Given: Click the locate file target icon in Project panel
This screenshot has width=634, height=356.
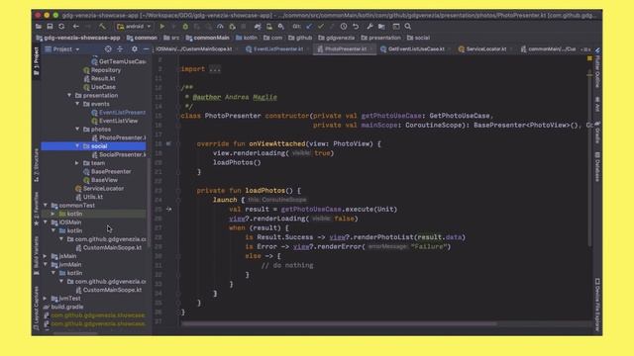Looking at the screenshot, I should click(x=108, y=48).
